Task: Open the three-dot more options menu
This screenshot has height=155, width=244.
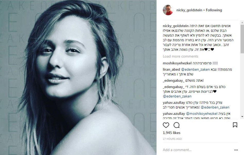Action: tap(236, 150)
